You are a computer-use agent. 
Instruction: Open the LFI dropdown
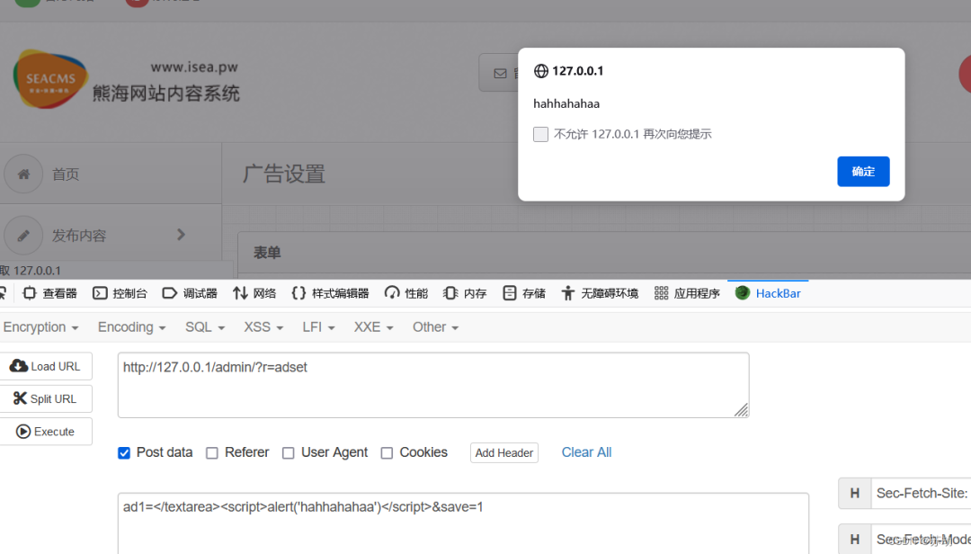(x=318, y=327)
